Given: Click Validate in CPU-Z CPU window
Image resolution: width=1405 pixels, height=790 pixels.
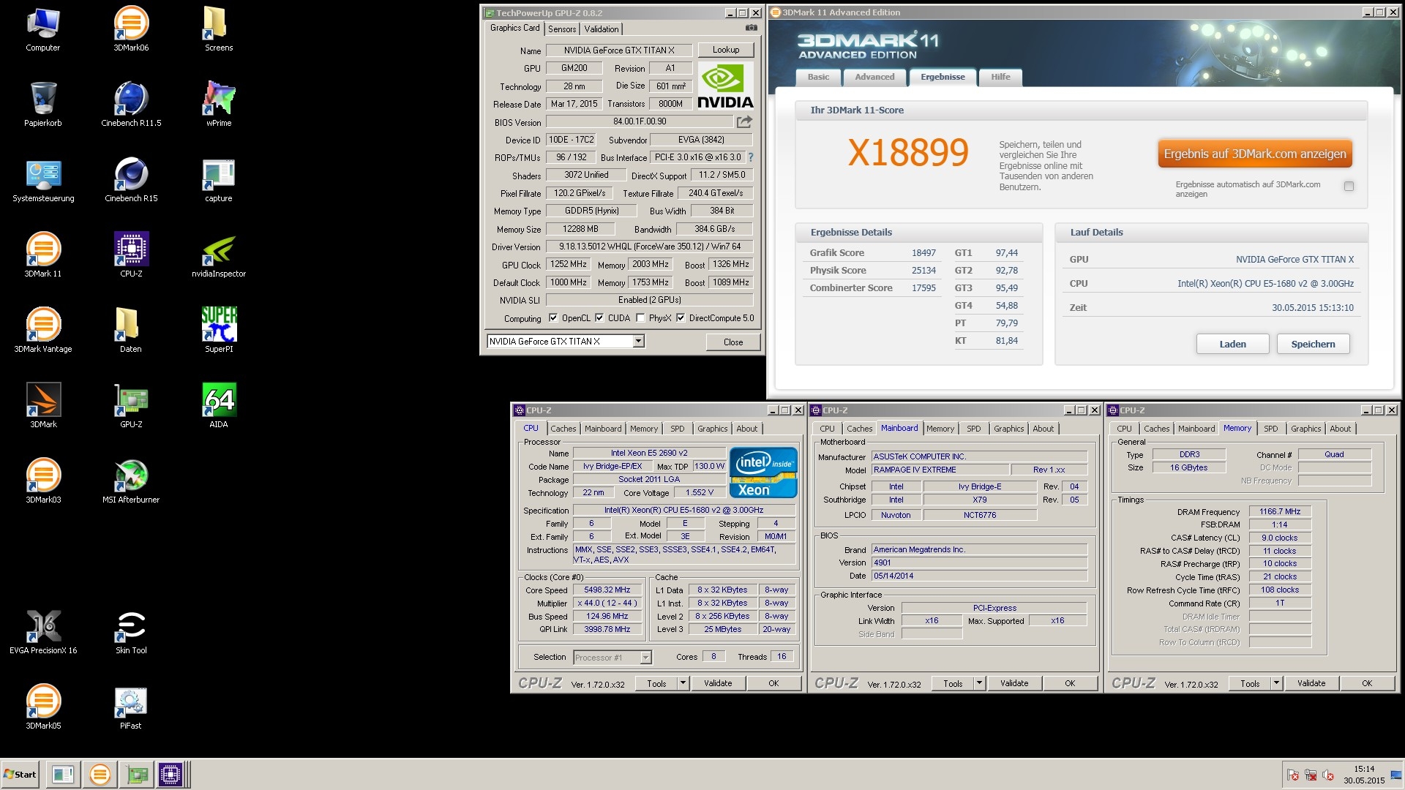Looking at the screenshot, I should coord(718,683).
